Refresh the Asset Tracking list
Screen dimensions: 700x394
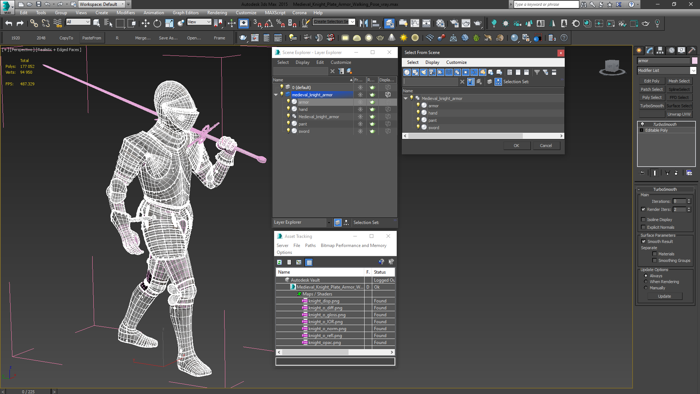[279, 262]
